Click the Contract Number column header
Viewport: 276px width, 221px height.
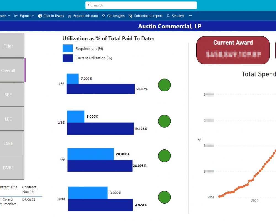29,189
